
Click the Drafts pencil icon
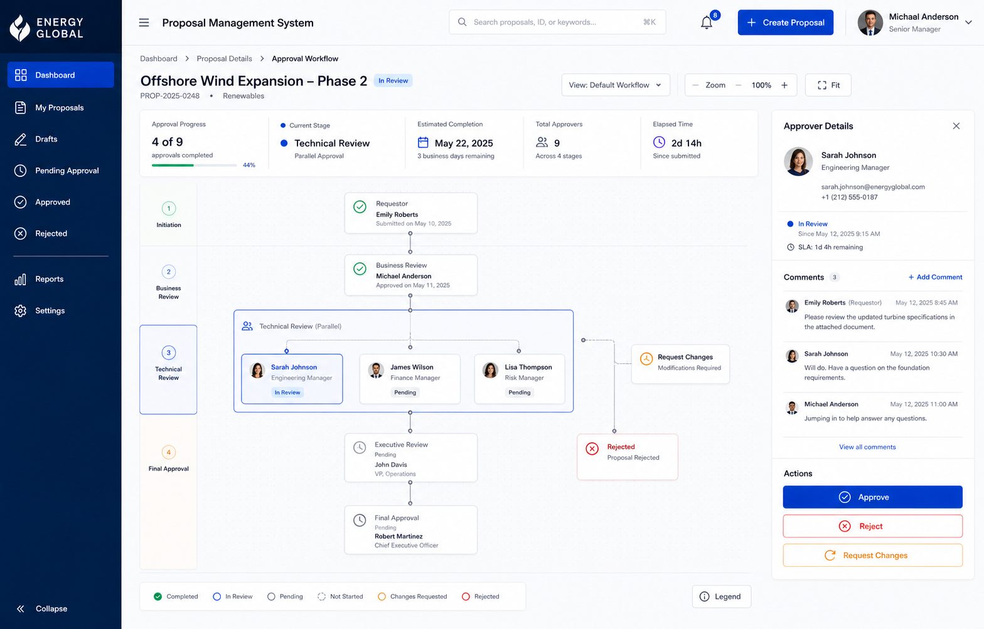pos(21,139)
